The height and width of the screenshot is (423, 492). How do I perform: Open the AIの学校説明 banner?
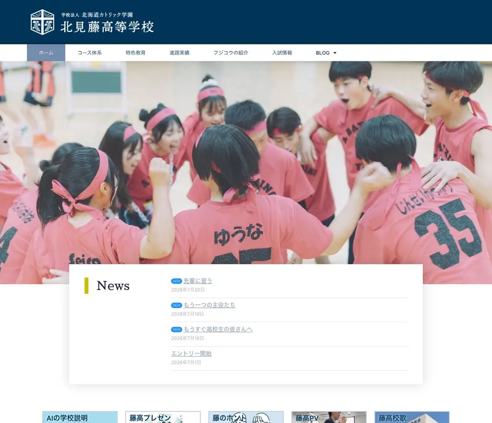[x=80, y=418]
